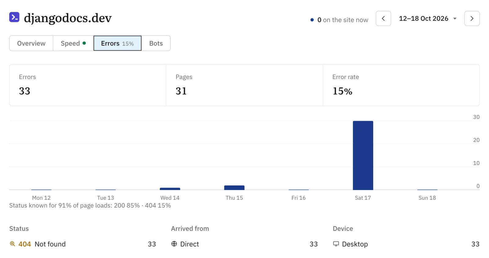Filter by 404 Not found status row
Image resolution: width=489 pixels, height=258 pixels.
coord(83,244)
